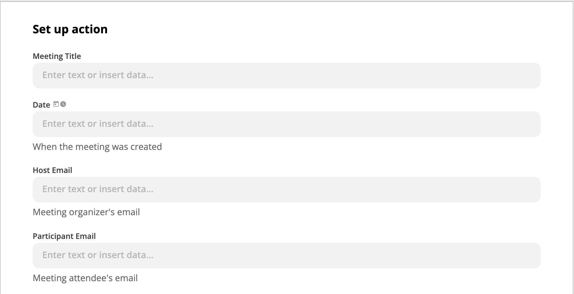Focus the Date input field
This screenshot has height=294, width=574.
287,124
